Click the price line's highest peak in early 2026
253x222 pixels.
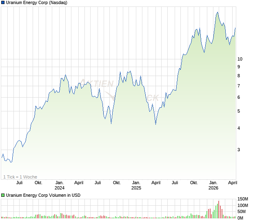point(217,12)
